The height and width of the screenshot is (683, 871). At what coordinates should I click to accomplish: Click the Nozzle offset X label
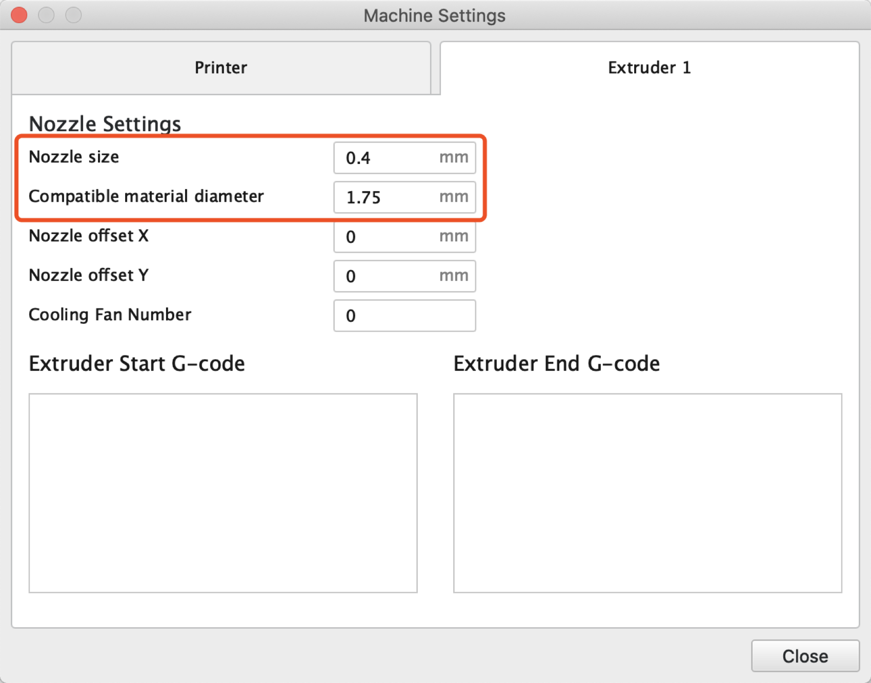coord(89,236)
